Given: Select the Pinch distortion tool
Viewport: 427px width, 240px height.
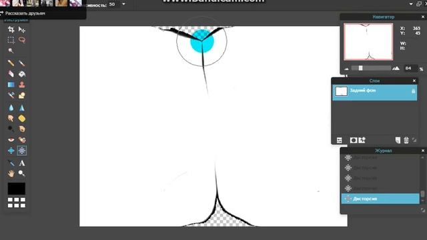Looking at the screenshot, I should (x=22, y=151).
